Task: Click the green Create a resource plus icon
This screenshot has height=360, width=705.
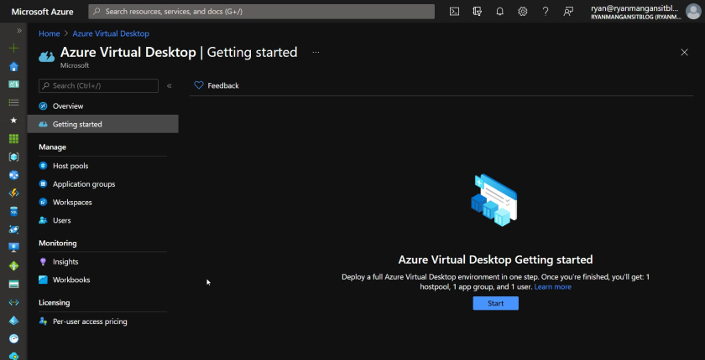Action: 14,48
